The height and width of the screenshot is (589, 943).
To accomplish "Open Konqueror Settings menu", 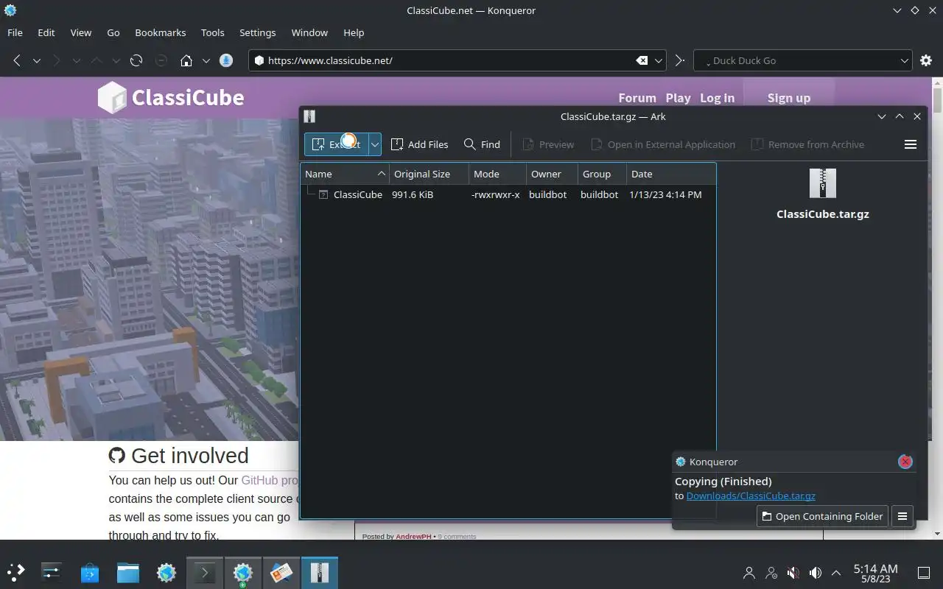I will (258, 32).
